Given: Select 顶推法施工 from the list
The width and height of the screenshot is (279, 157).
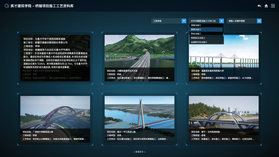Looking at the screenshot, I should pos(206,25).
